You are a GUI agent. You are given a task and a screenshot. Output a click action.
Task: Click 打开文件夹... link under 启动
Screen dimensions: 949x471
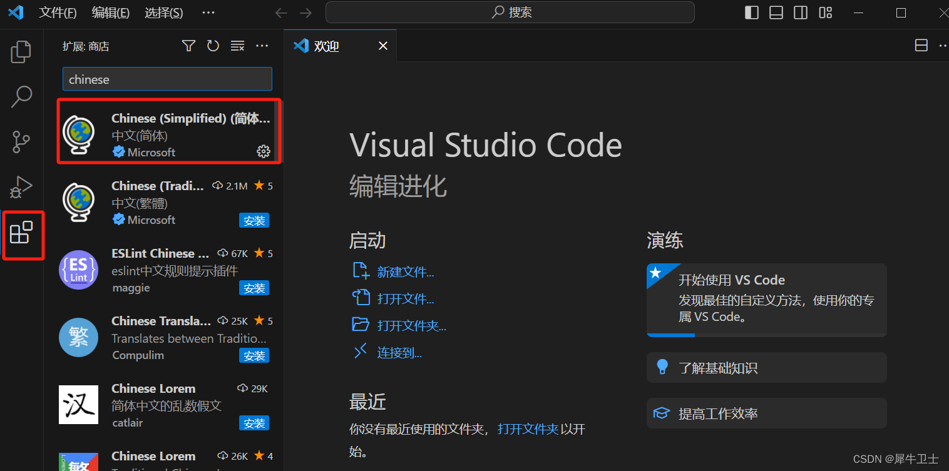[412, 325]
